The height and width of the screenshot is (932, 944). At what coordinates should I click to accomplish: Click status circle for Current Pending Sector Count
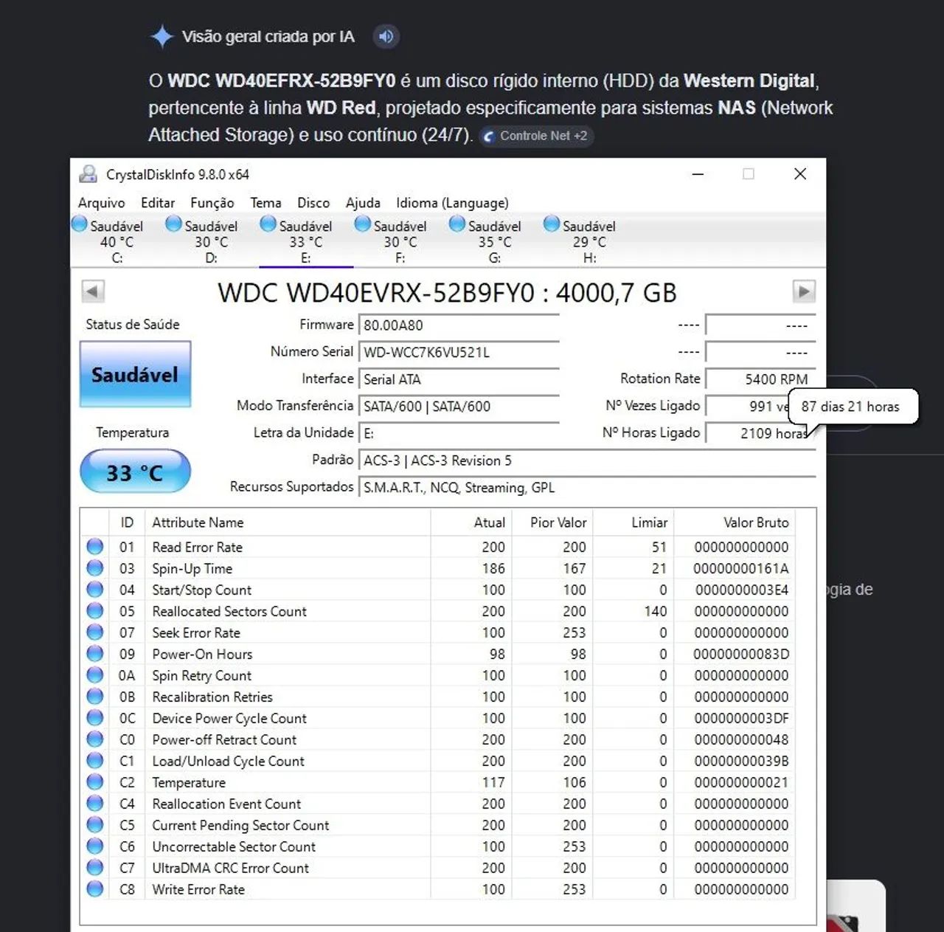pyautogui.click(x=95, y=824)
